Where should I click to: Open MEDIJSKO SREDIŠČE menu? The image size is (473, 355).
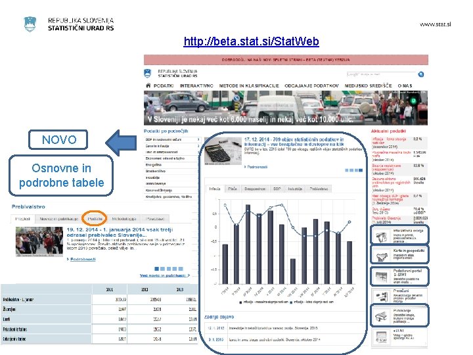tap(368, 85)
